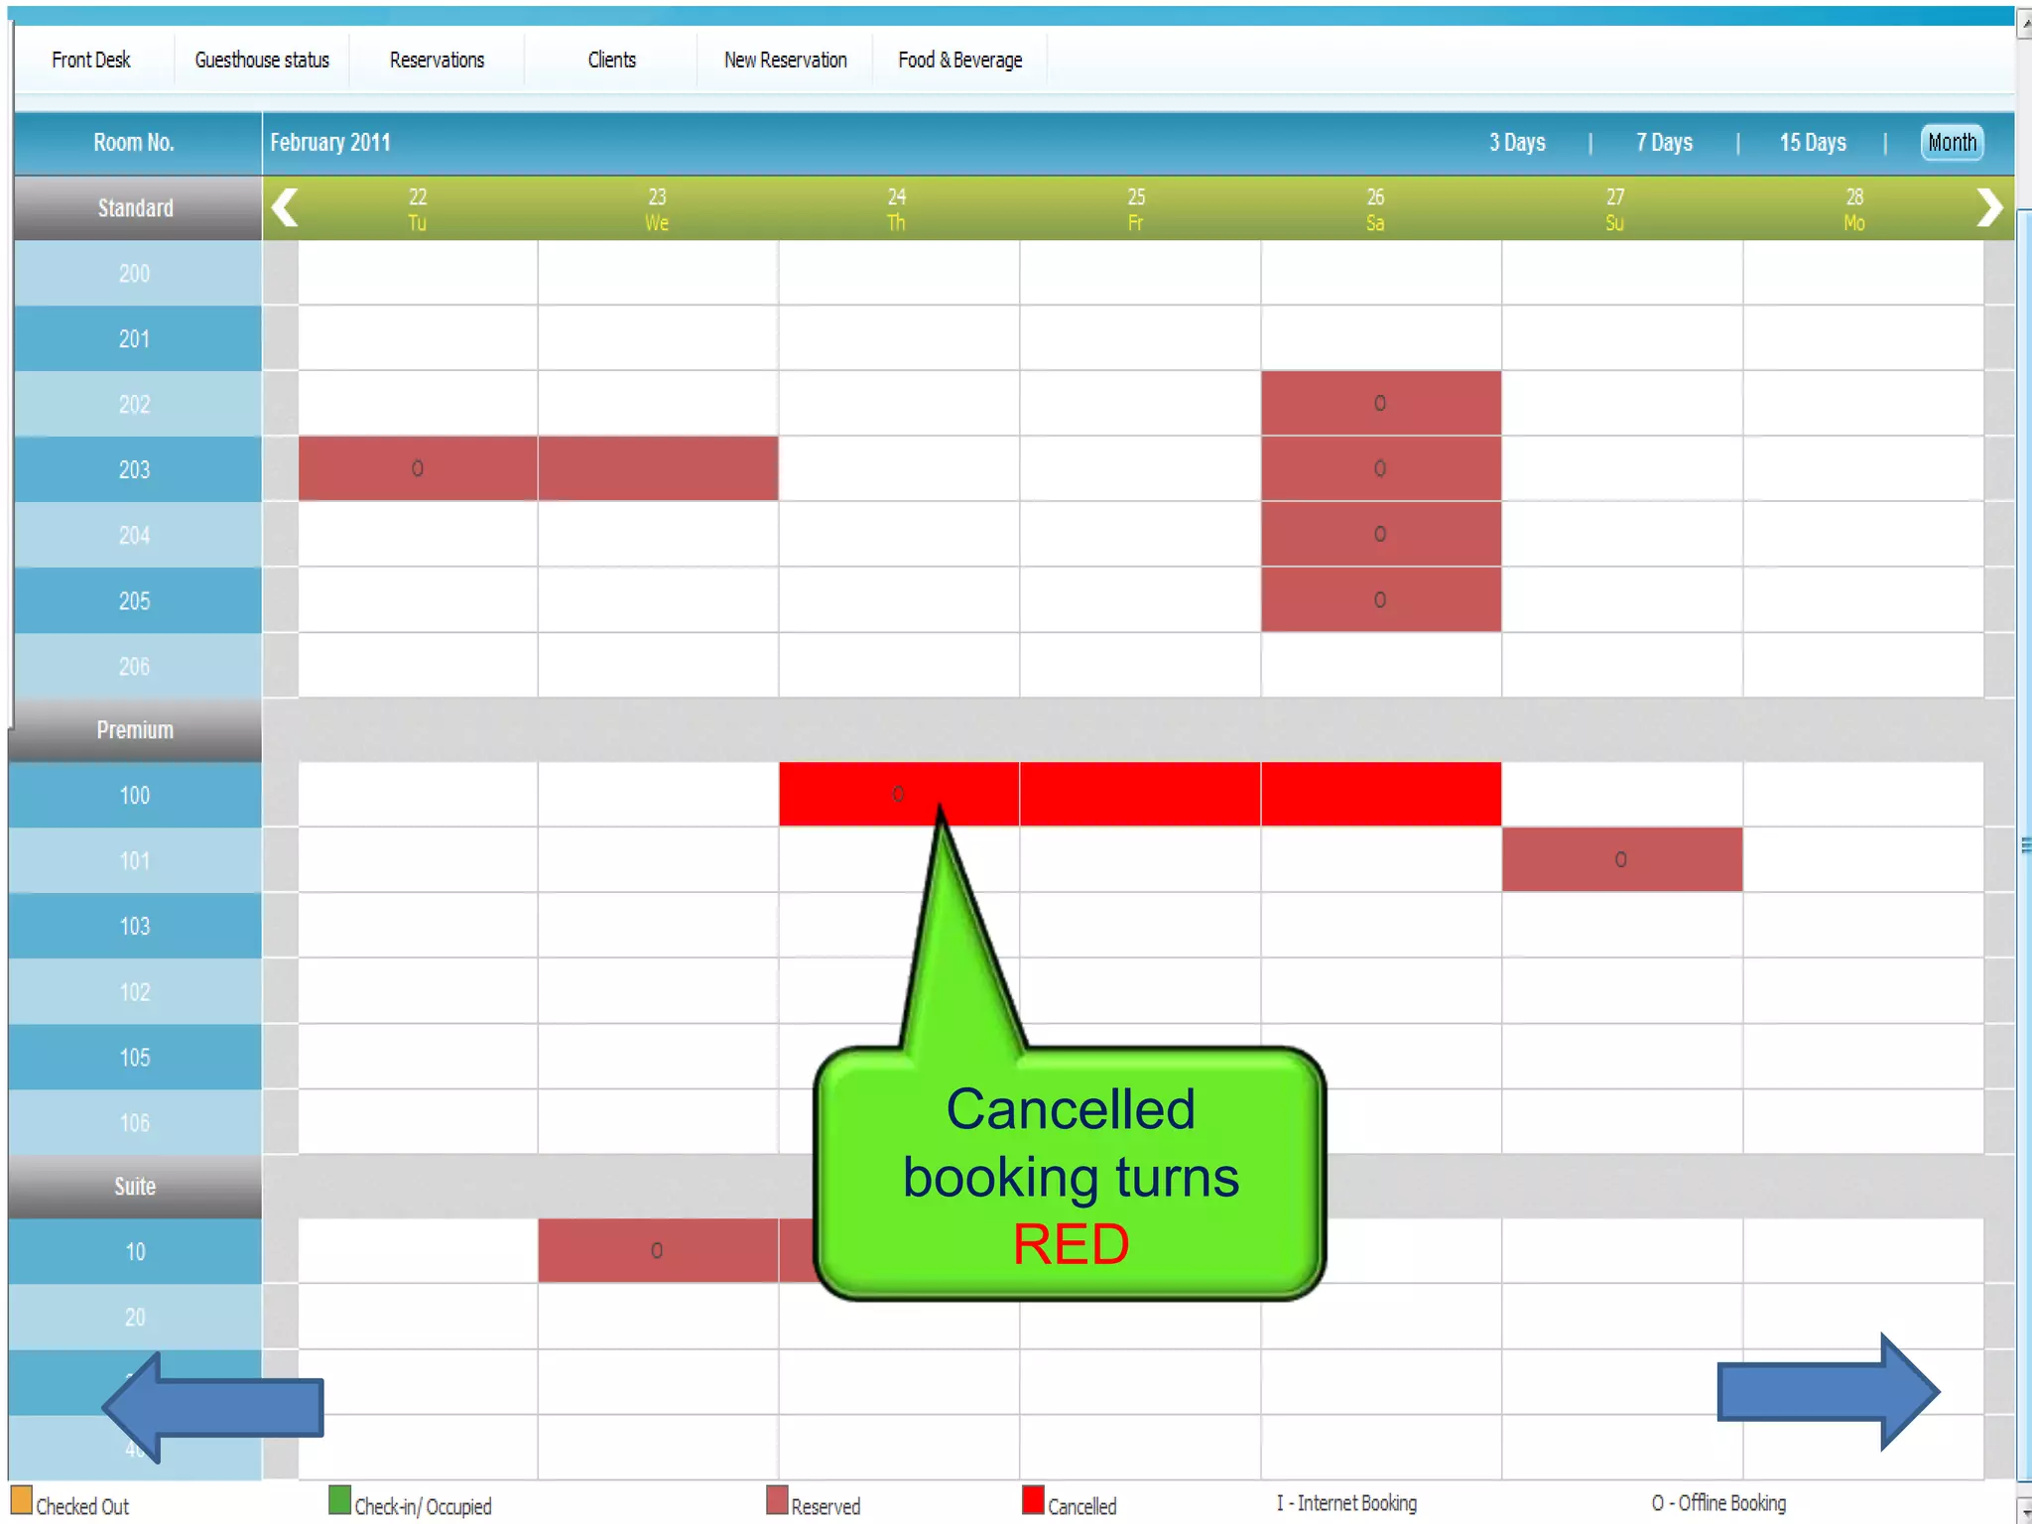Select Checked Out orange legend swatch
This screenshot has height=1524, width=2032.
click(22, 1499)
